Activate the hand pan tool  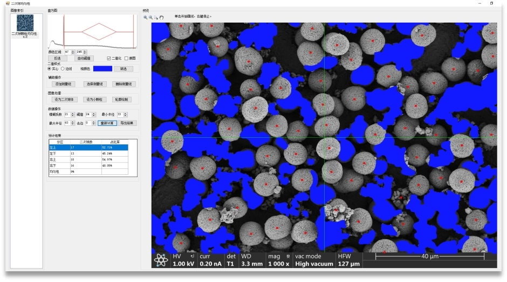coord(161,17)
